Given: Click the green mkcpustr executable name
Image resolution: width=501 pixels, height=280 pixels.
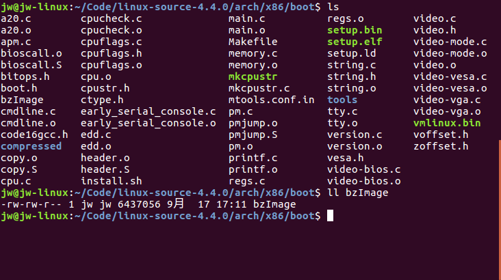Looking at the screenshot, I should pyautogui.click(x=253, y=76).
